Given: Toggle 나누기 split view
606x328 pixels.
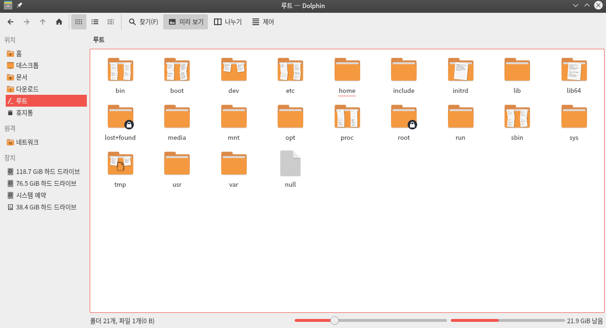Looking at the screenshot, I should tap(228, 22).
